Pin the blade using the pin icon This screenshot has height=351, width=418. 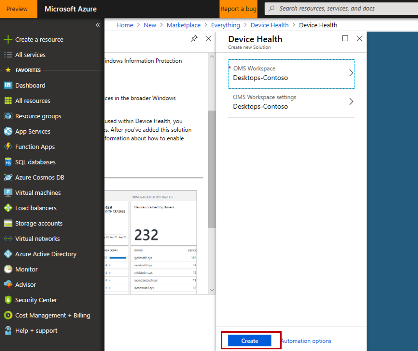(x=194, y=39)
